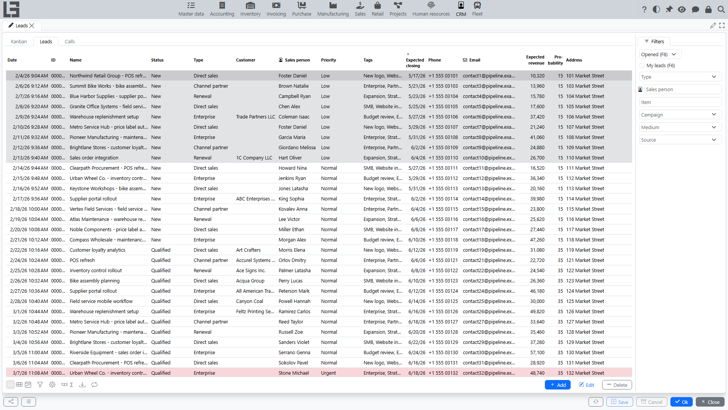The width and height of the screenshot is (728, 410).
Task: Open the Inventory module
Action: click(x=250, y=9)
